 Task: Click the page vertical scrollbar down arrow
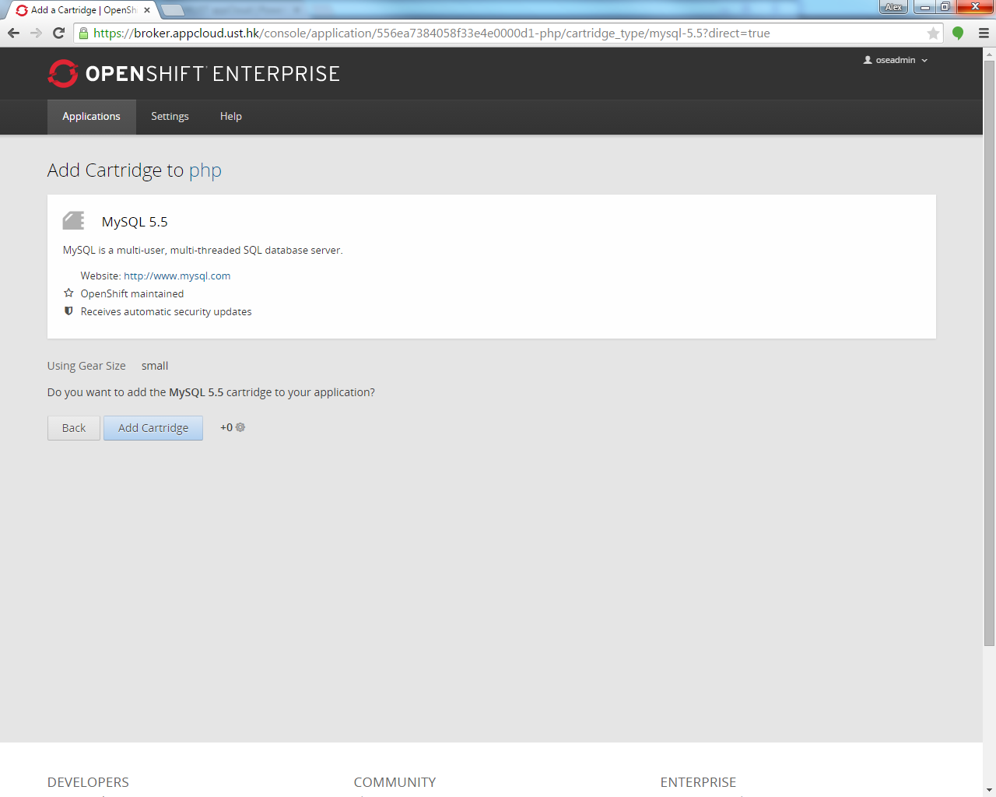[x=989, y=790]
